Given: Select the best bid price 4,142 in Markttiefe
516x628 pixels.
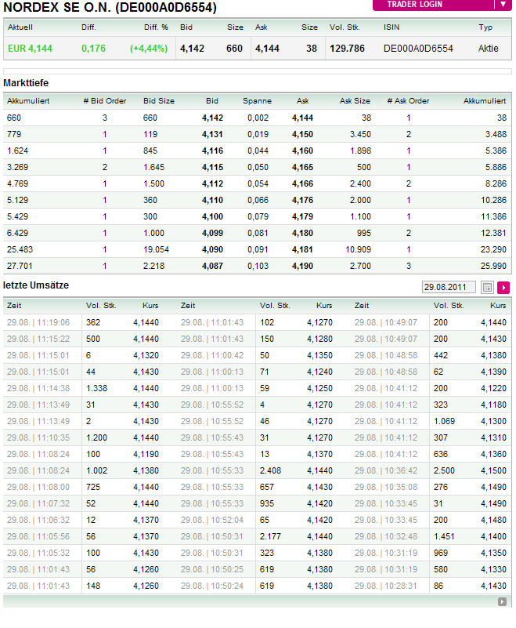Looking at the screenshot, I should point(212,118).
